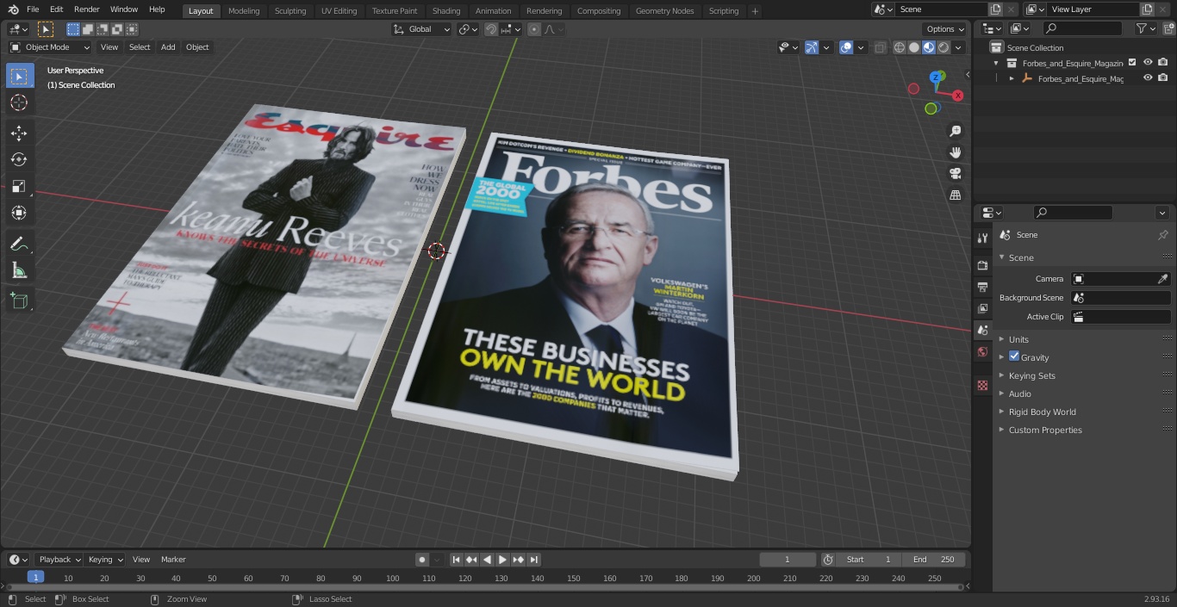This screenshot has height=607, width=1177.
Task: Uncheck Forbes_and_Esquire collection exclude checkbox
Action: click(1132, 63)
